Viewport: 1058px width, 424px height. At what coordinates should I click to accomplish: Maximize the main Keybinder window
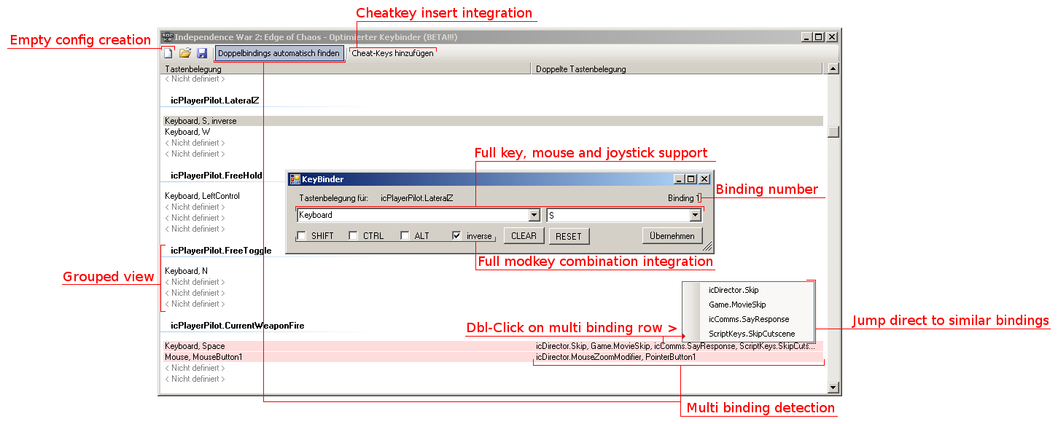(x=818, y=36)
